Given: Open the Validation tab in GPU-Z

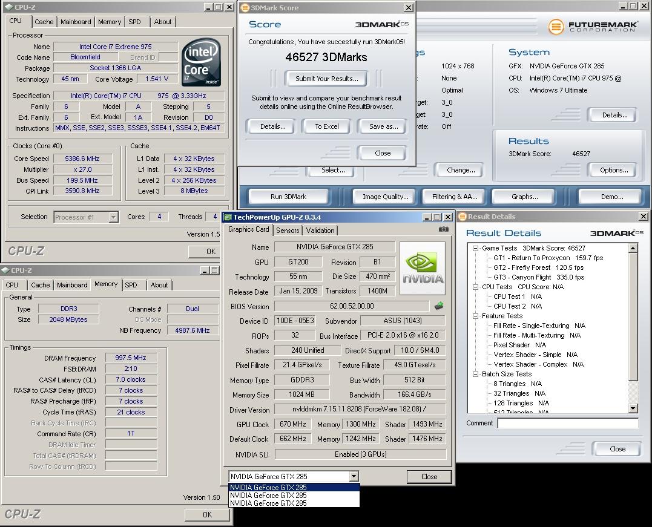Looking at the screenshot, I should 320,231.
